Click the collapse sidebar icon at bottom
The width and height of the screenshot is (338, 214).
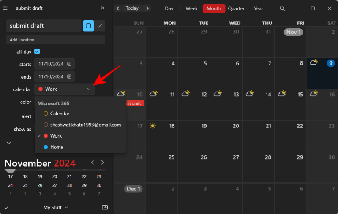tap(105, 207)
